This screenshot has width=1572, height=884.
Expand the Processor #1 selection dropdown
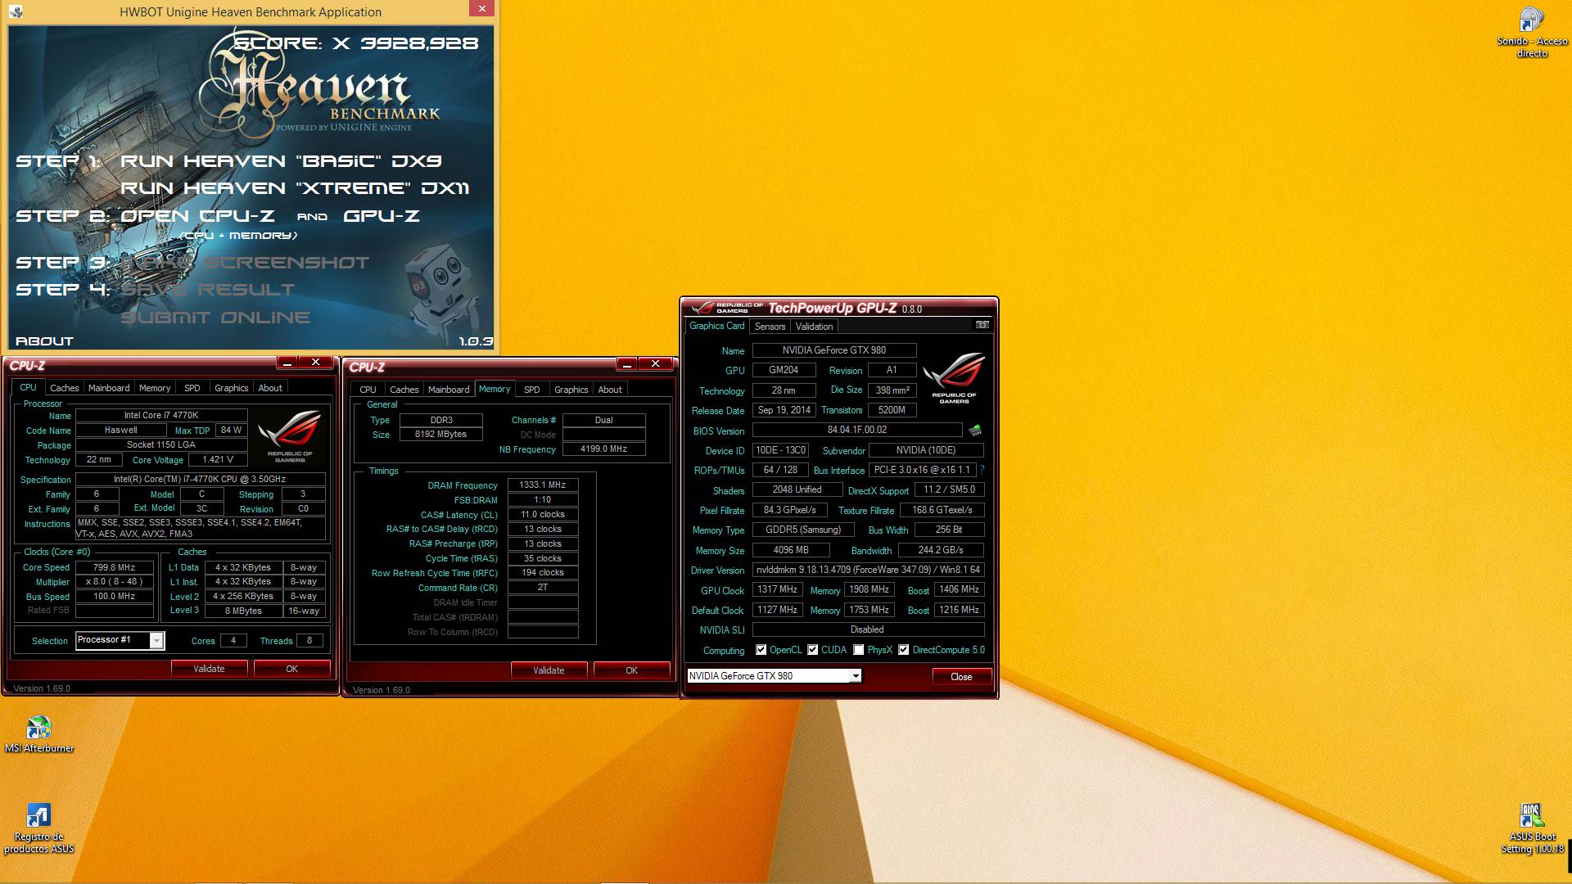point(156,641)
